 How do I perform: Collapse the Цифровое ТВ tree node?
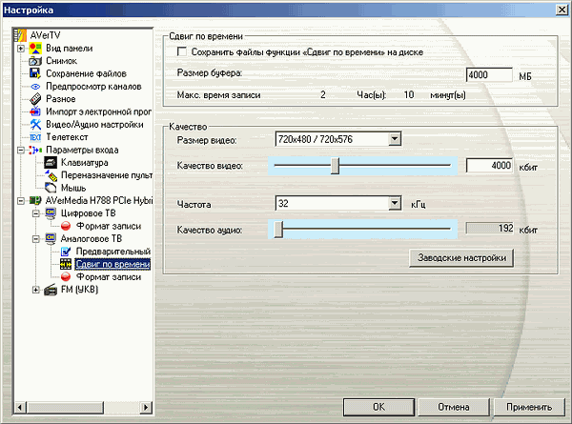[x=36, y=213]
